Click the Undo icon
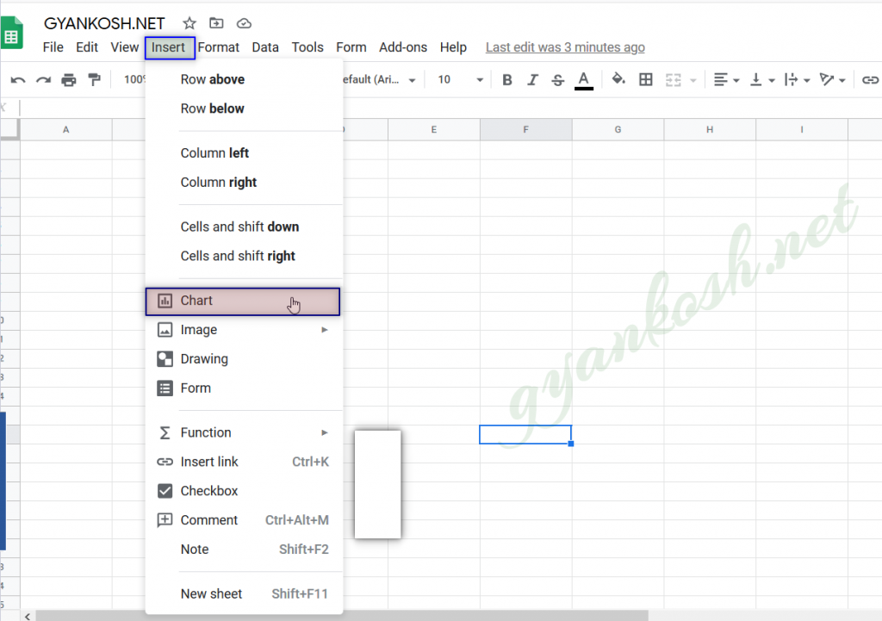Screen dimensions: 882x621 coord(17,79)
